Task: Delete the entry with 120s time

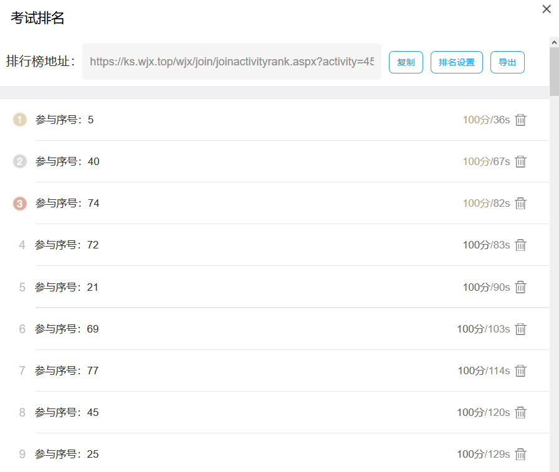Action: (x=520, y=412)
